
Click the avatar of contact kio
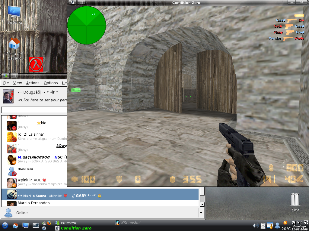click(12, 126)
